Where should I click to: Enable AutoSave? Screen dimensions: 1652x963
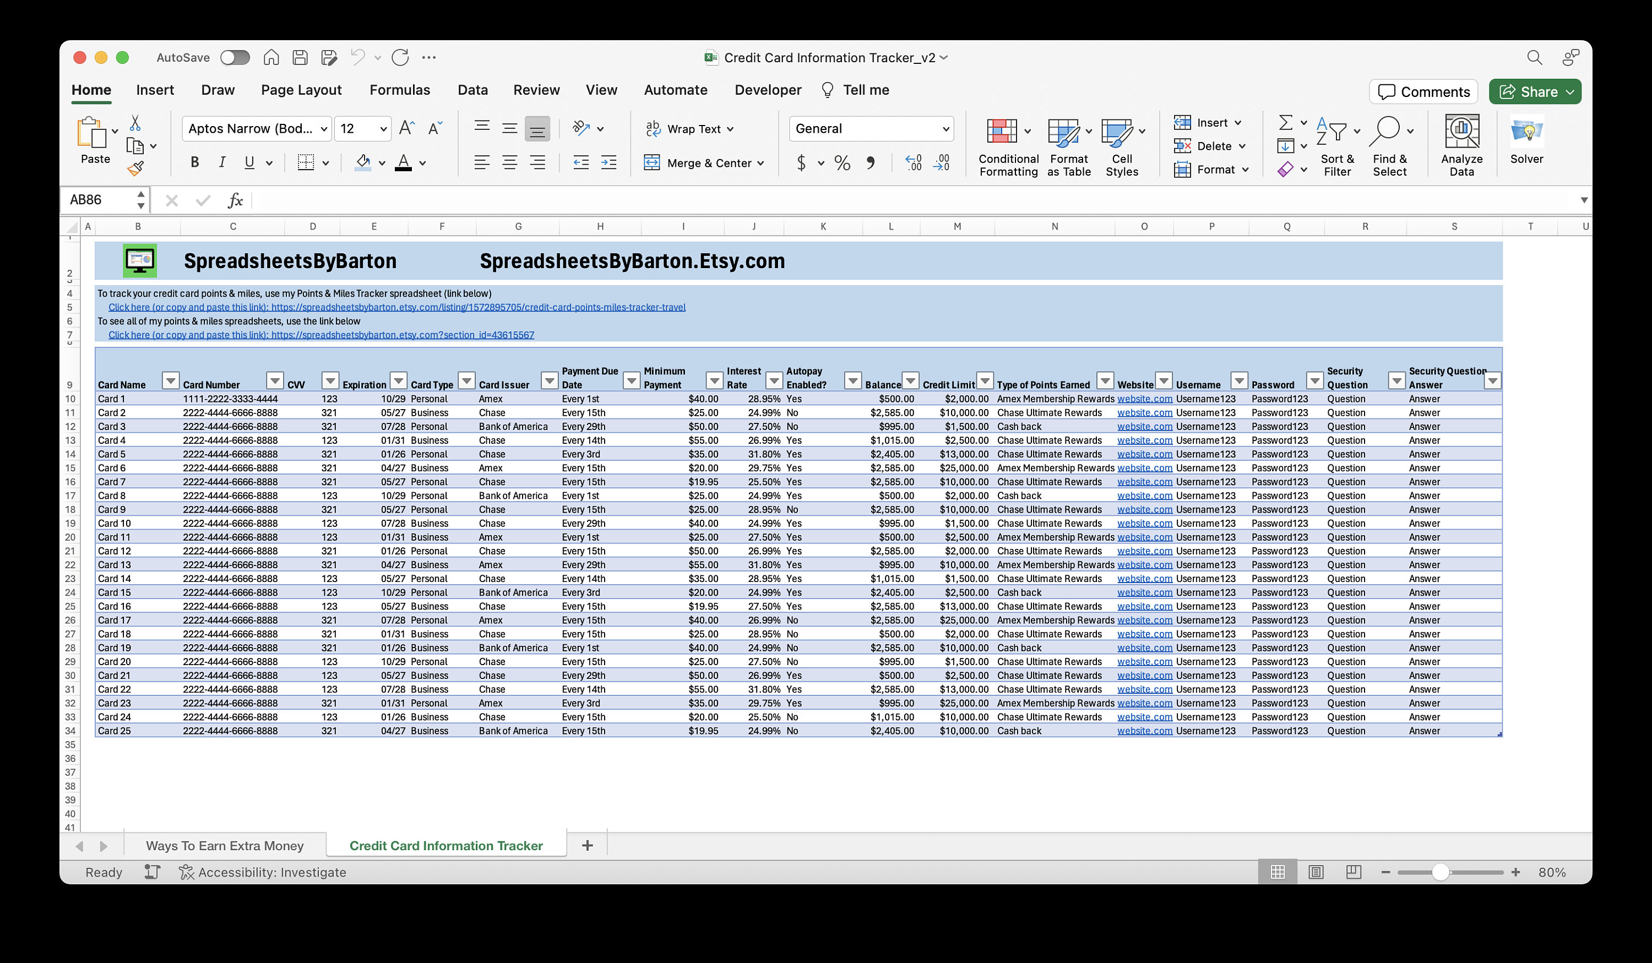(x=234, y=58)
